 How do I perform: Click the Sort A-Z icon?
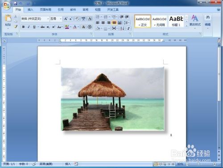(122, 28)
